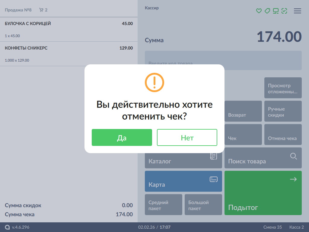The height and width of the screenshot is (232, 309).
Task: Open Просмотр отложенных receipts
Action: click(283, 88)
